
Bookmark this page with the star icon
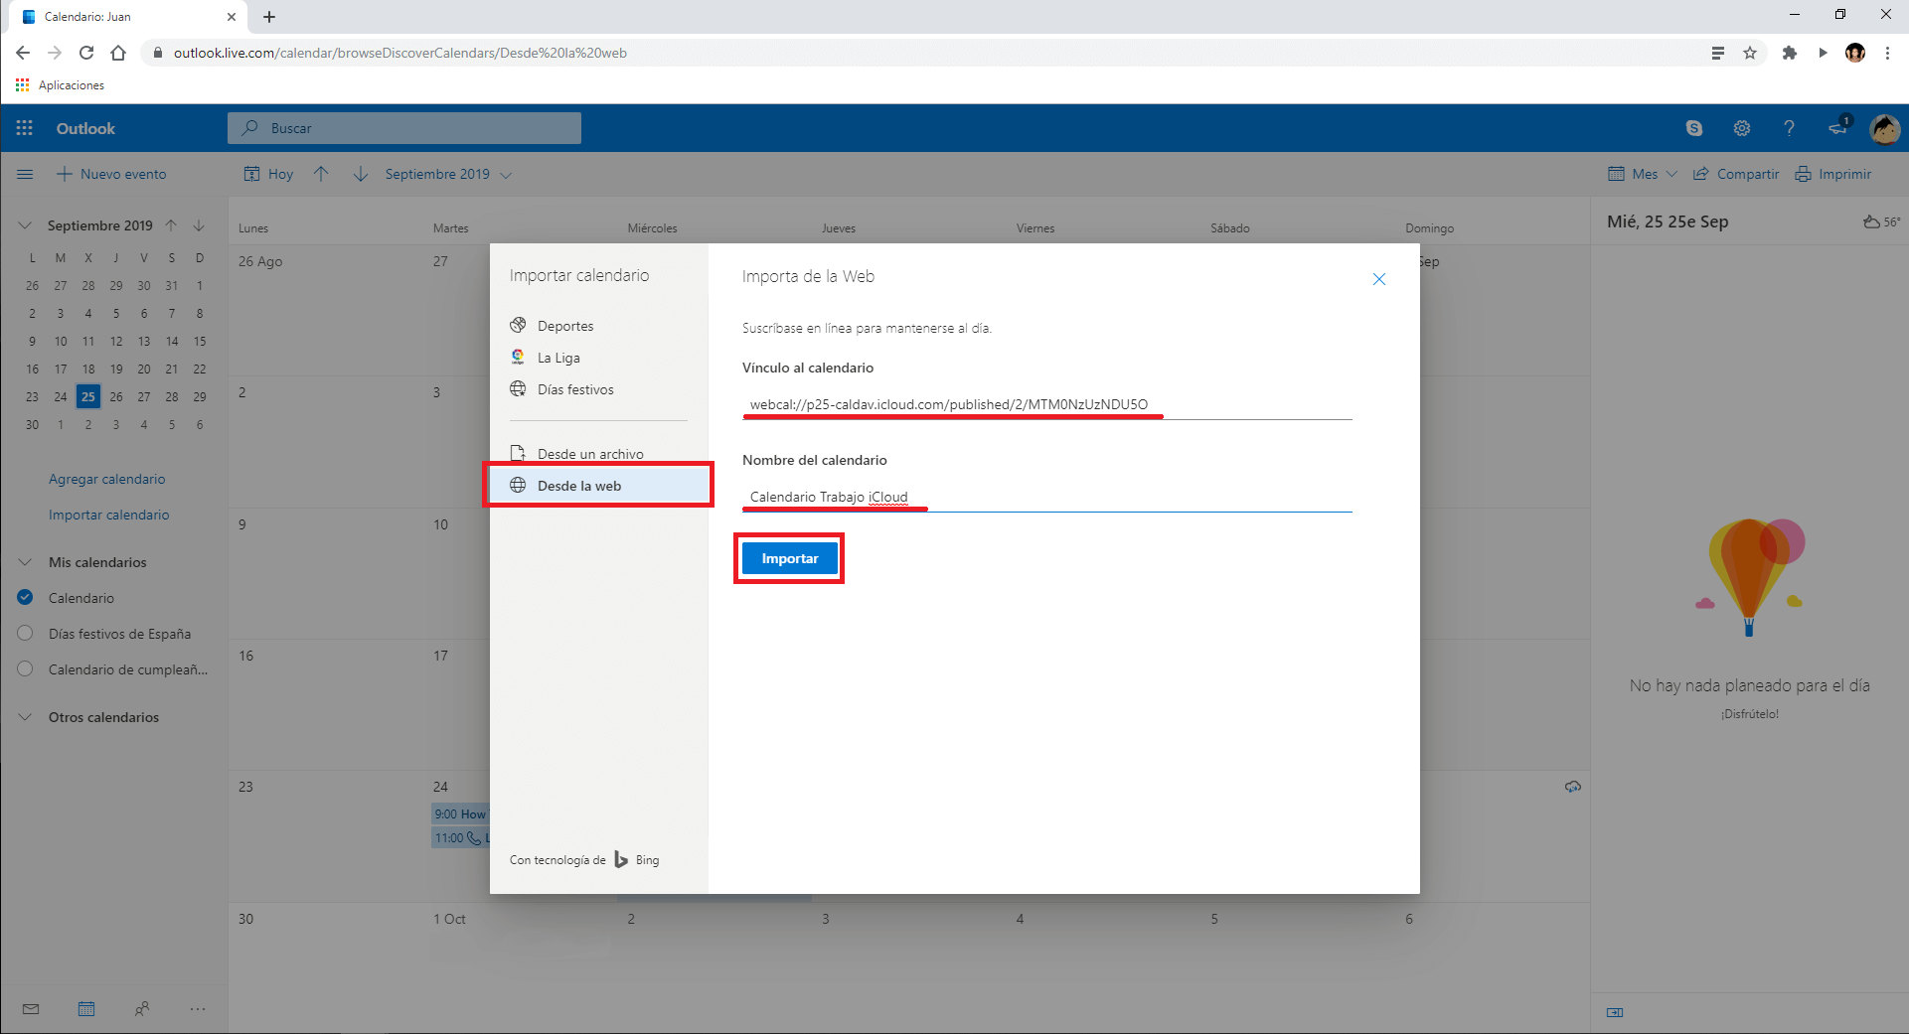click(x=1750, y=53)
